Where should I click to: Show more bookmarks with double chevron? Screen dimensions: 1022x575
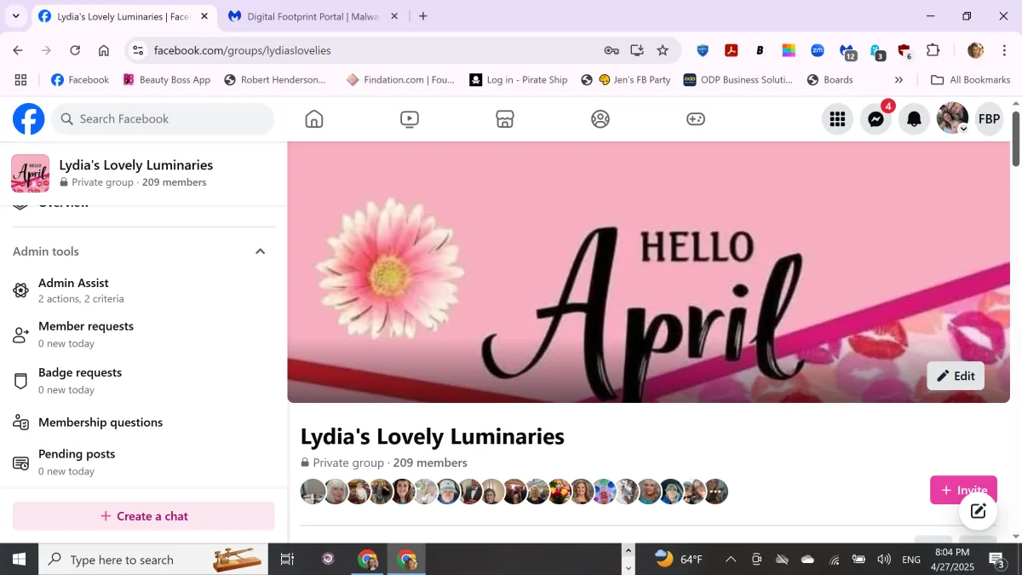click(899, 80)
